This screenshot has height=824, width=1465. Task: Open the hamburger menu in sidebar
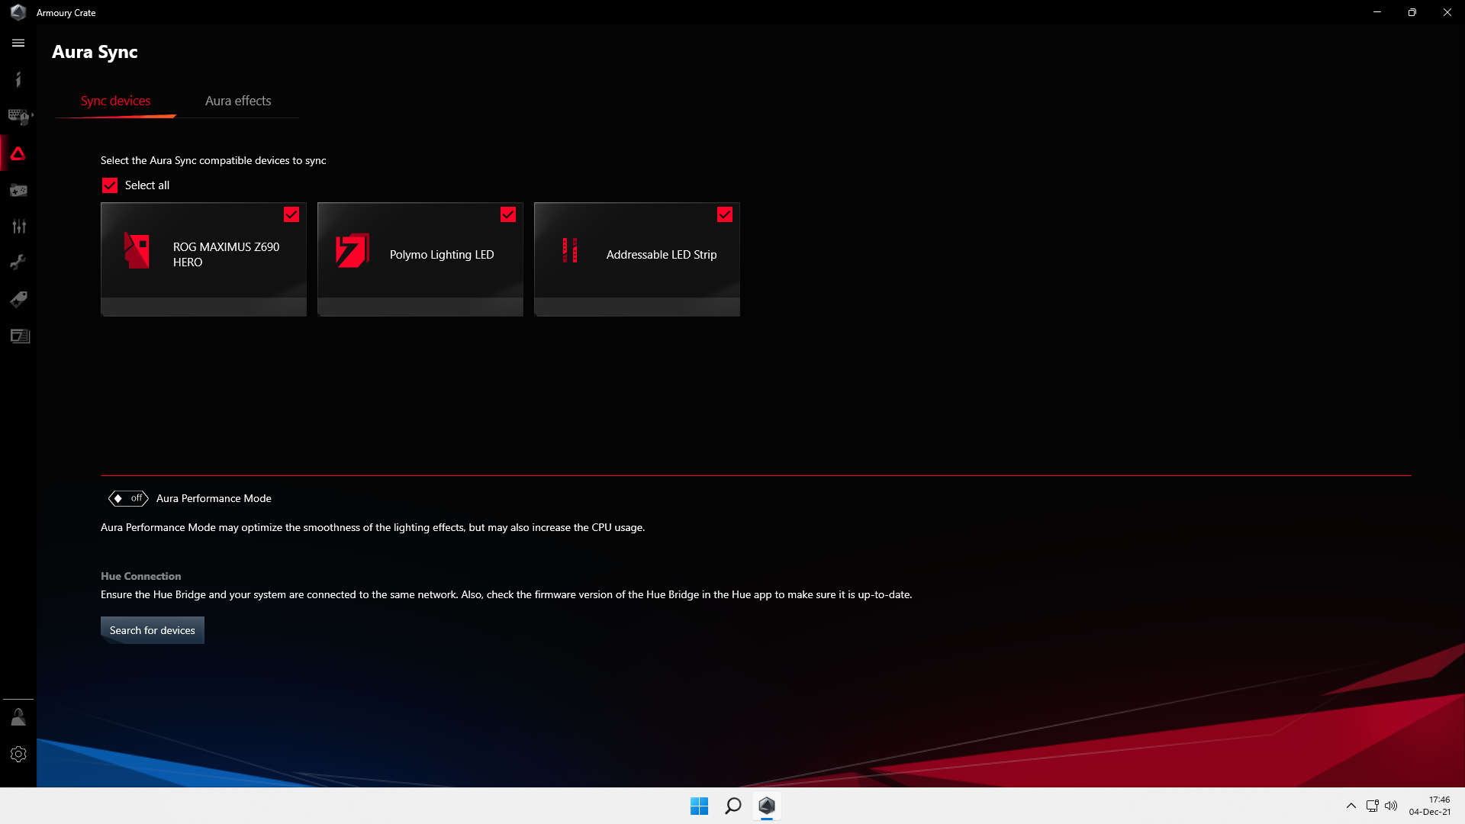(x=18, y=43)
